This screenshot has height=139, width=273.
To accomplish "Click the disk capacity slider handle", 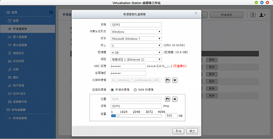I will pyautogui.click(x=118, y=116).
